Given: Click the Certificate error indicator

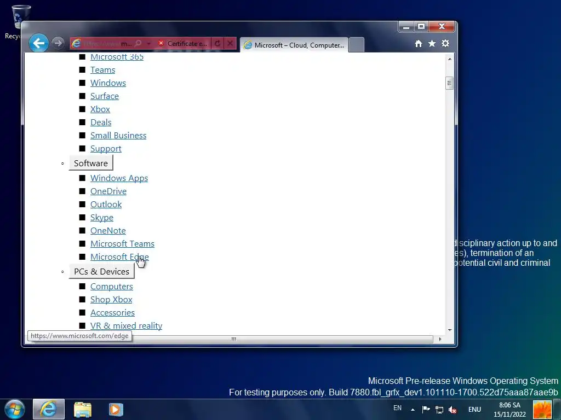Looking at the screenshot, I should tap(183, 44).
